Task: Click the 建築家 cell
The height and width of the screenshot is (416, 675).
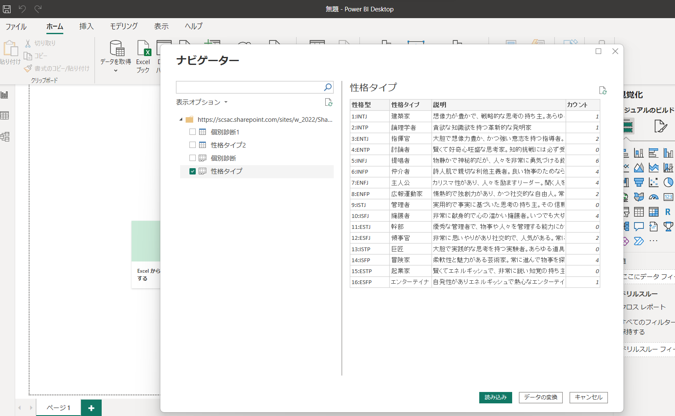Action: (x=410, y=116)
